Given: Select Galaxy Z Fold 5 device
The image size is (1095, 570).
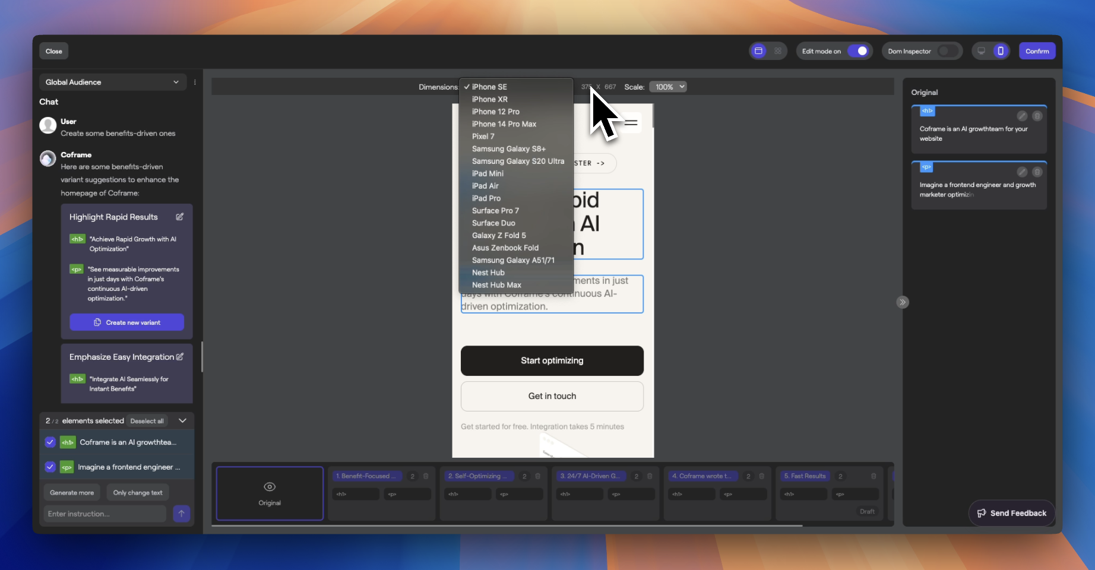Looking at the screenshot, I should [x=515, y=236].
